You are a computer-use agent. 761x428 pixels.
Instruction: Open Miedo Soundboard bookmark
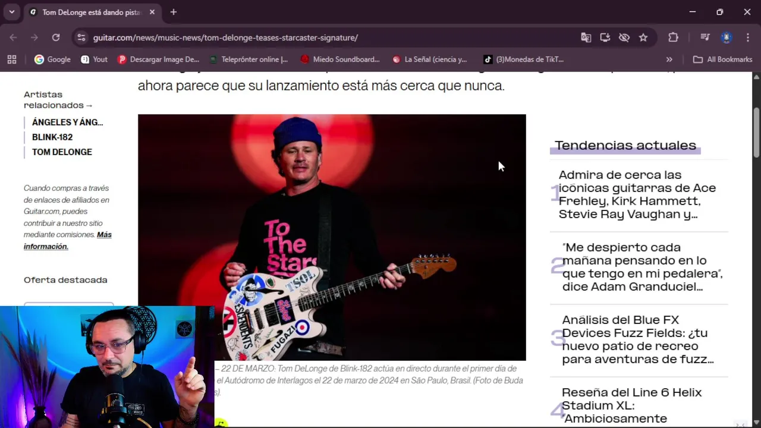point(340,59)
